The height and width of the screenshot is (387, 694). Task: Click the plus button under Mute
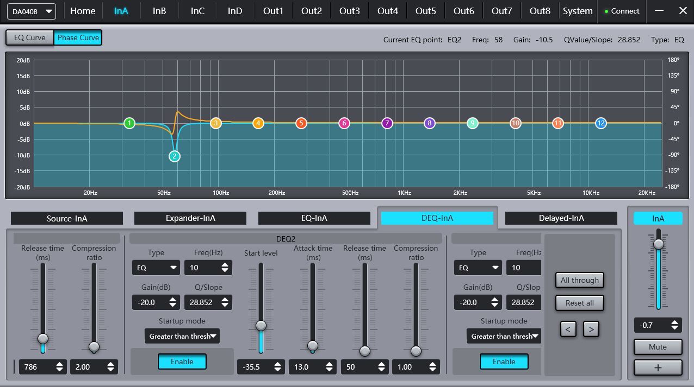(658, 367)
